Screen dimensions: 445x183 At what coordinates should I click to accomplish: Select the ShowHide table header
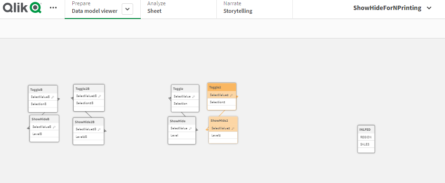pyautogui.click(x=182, y=121)
